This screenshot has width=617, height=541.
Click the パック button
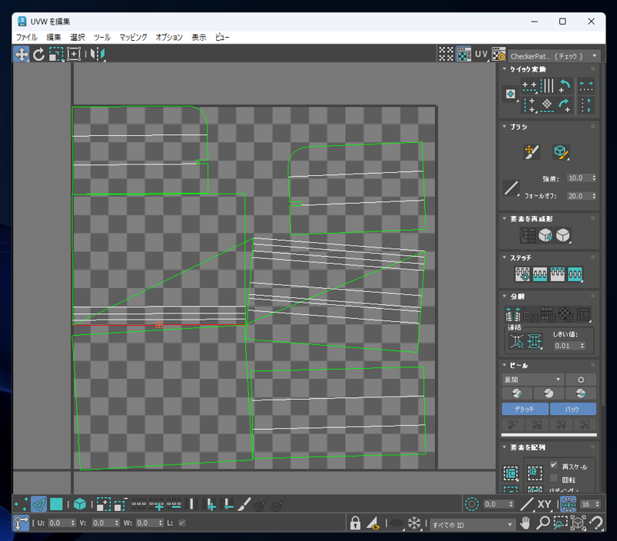(x=572, y=409)
